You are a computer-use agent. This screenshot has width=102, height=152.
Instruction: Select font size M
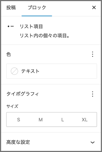[x=41, y=119]
